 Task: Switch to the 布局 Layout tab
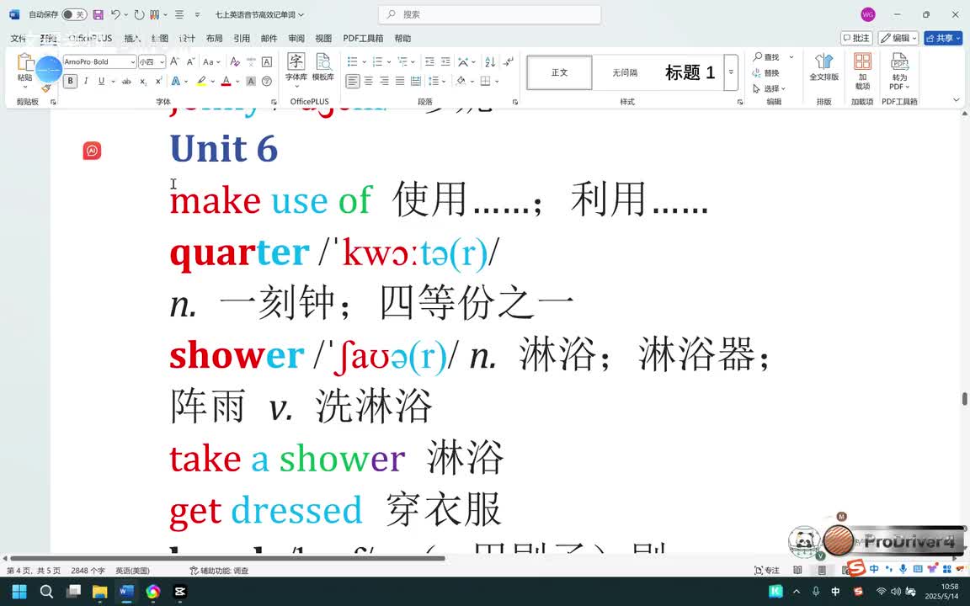(214, 39)
